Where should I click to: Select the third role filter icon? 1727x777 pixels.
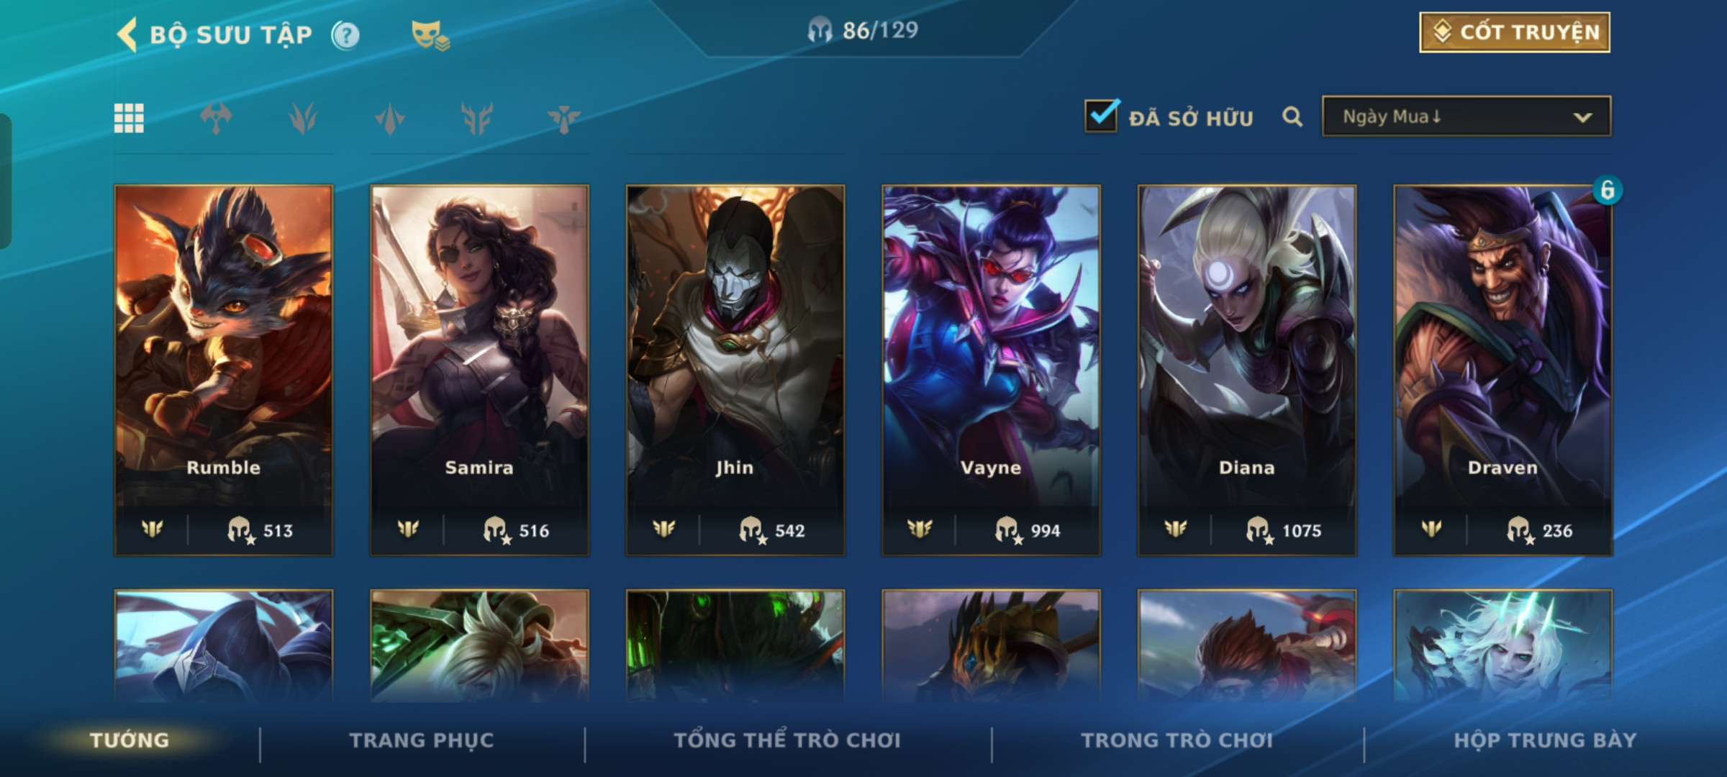coord(390,118)
